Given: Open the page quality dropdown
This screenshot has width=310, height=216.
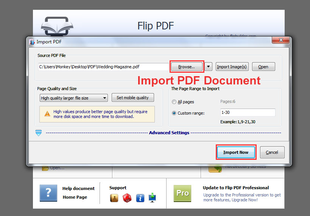Looking at the screenshot, I should pos(74,98).
